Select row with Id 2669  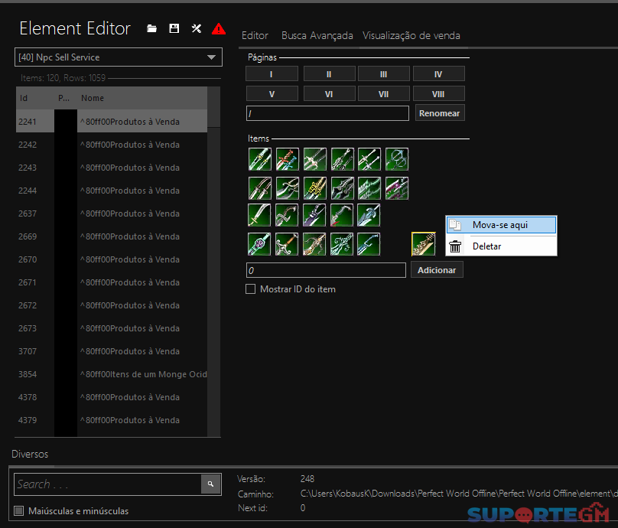tap(112, 236)
